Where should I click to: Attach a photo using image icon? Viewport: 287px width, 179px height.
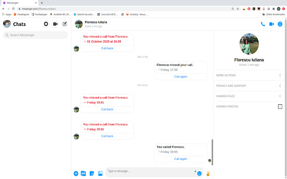coord(100,173)
